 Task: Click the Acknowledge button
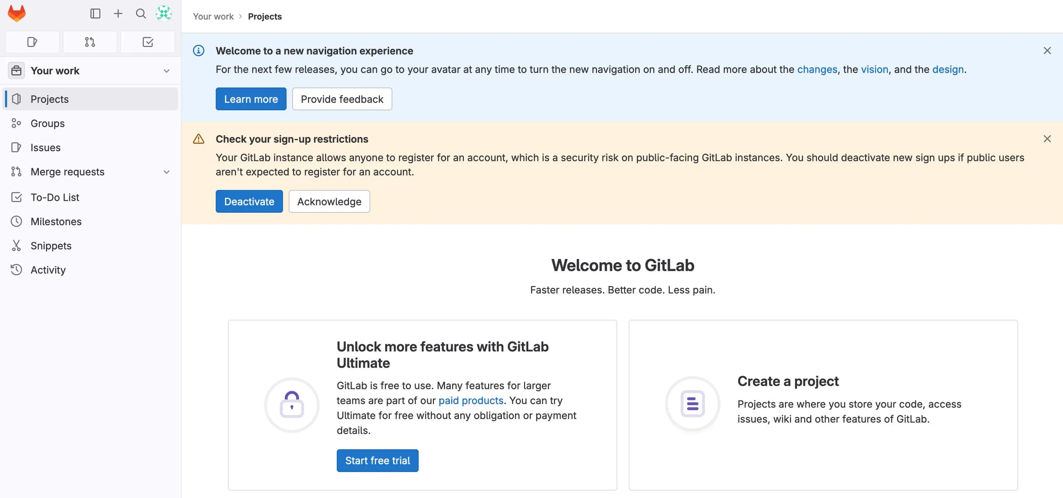point(329,201)
